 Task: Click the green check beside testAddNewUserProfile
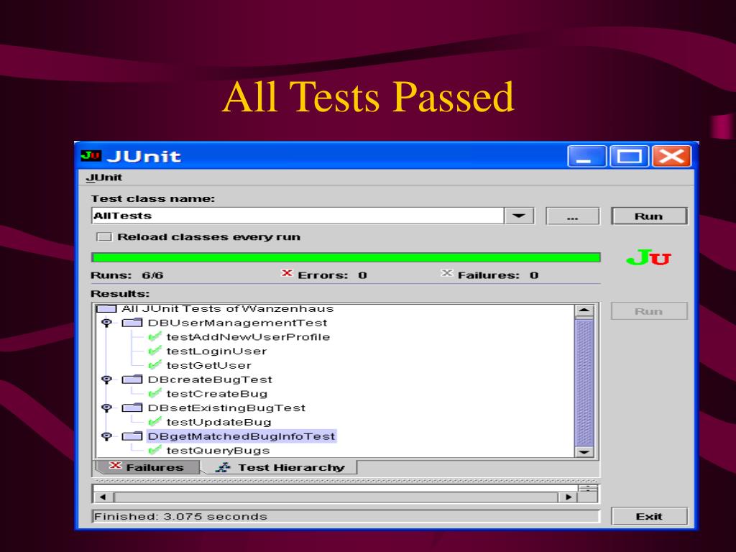coord(155,336)
